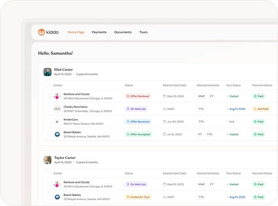Click Paid badge in Taylor's Beach Babies row
278x206 pixels.
pos(258,197)
